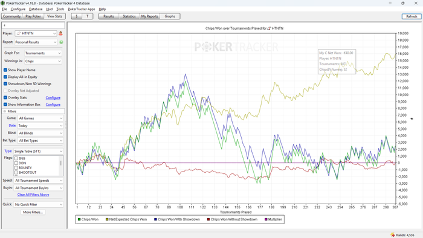Viewport: 423px width, 238px height.
Task: Click the Hands: 4,536 status text
Action: tap(405, 236)
